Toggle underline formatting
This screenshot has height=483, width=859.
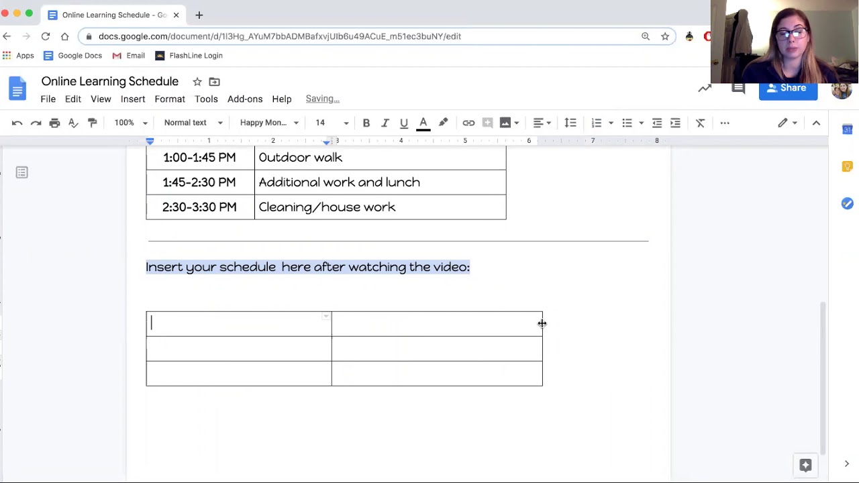coord(404,123)
